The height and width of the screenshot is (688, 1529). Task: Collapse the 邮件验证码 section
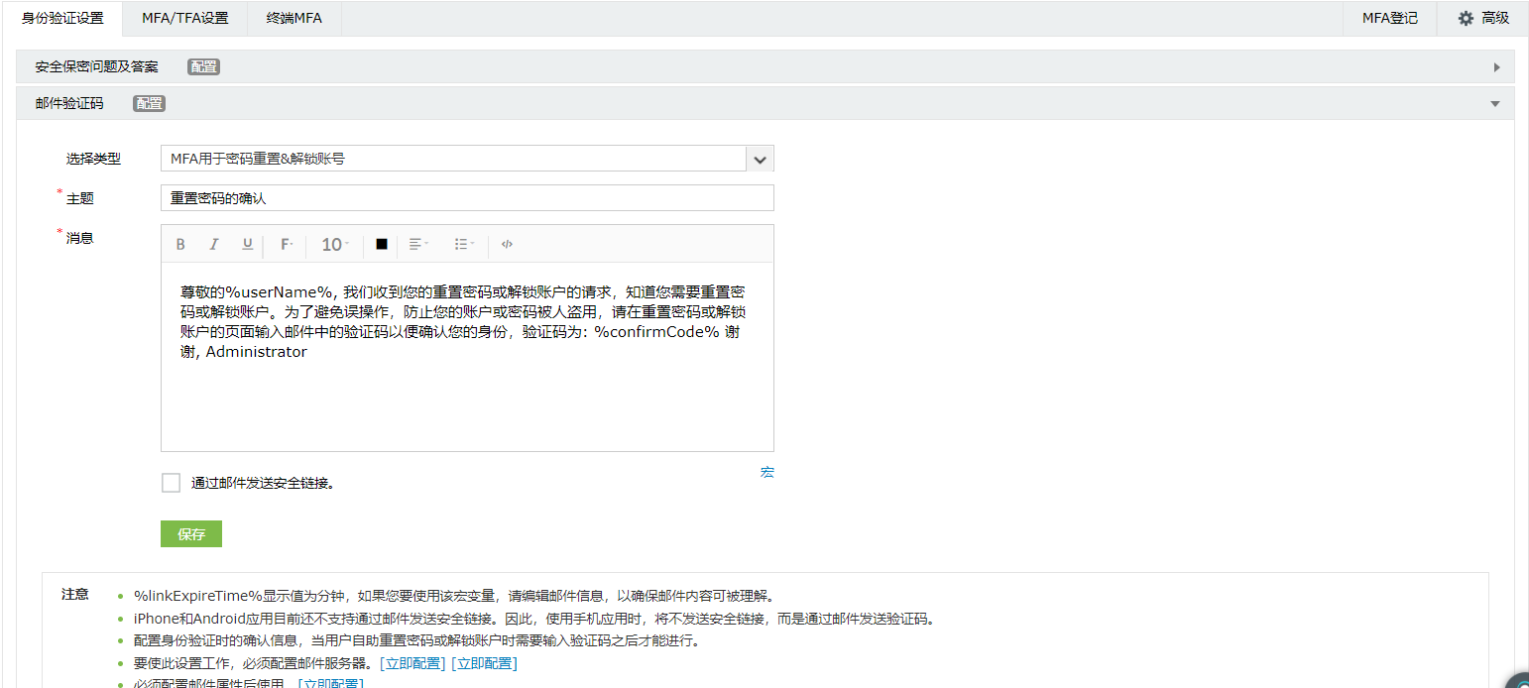pyautogui.click(x=1495, y=103)
